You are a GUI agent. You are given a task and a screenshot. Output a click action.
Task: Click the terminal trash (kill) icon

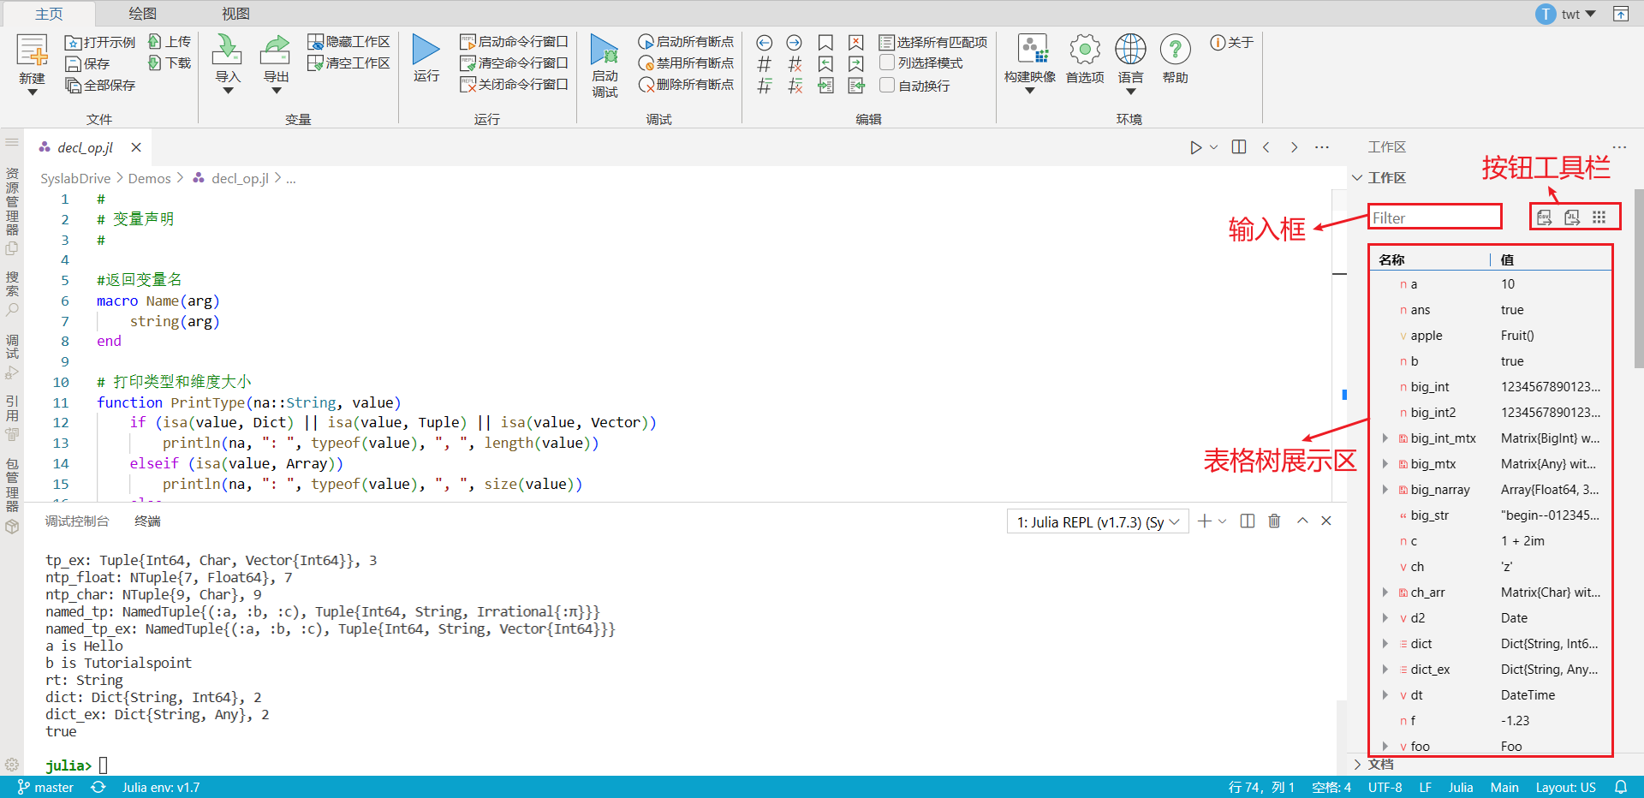tap(1274, 521)
